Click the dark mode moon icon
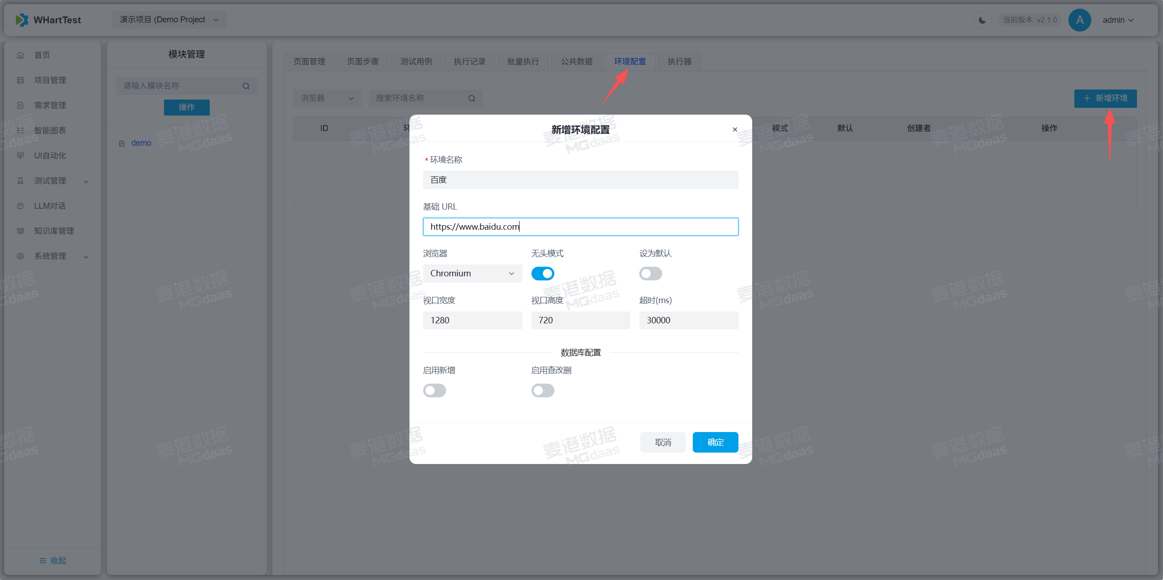 click(982, 20)
